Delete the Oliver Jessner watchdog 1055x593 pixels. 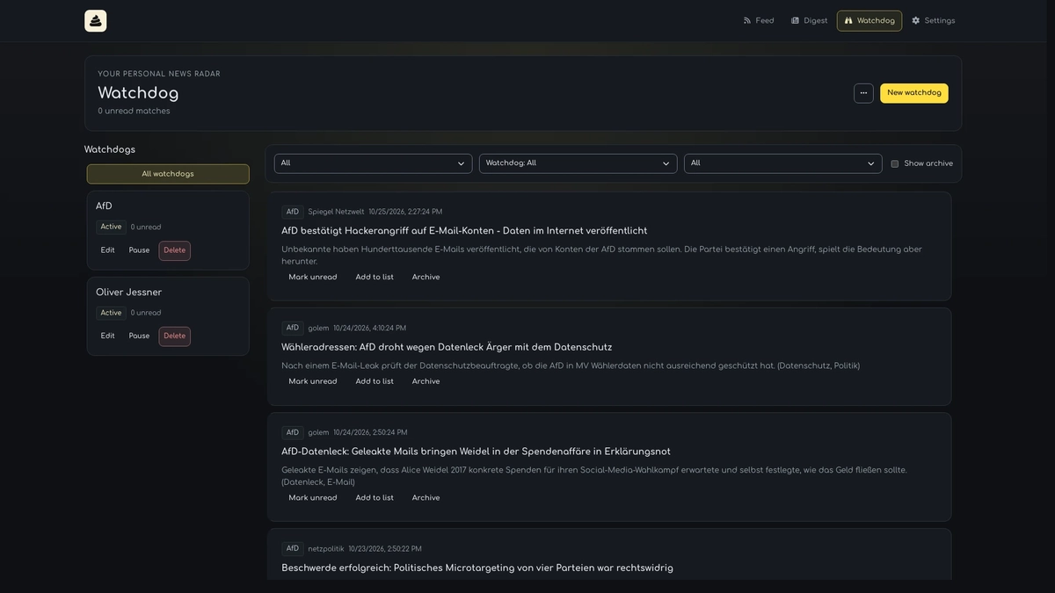coord(175,336)
